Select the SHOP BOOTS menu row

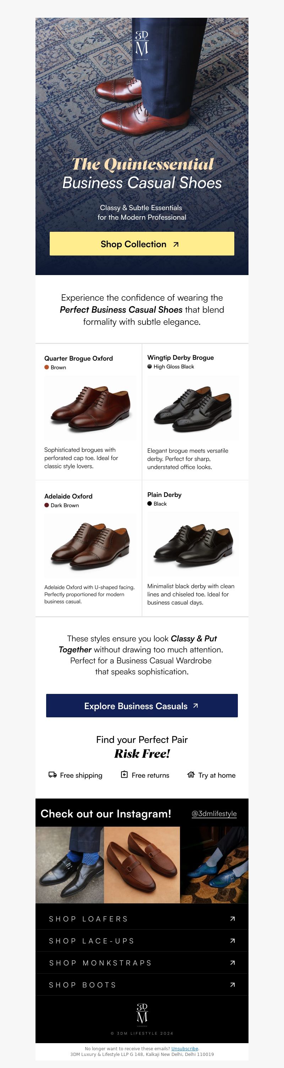pyautogui.click(x=142, y=985)
